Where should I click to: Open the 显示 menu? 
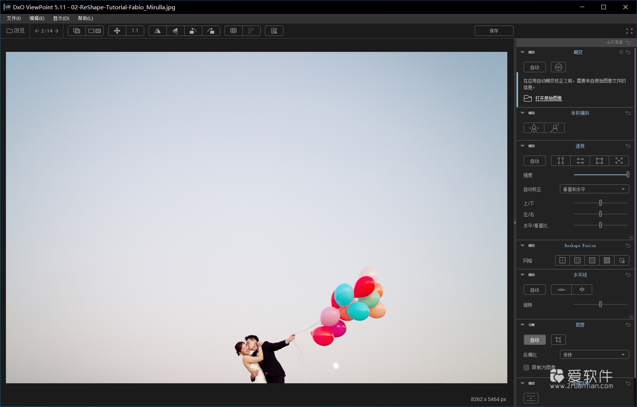[x=61, y=18]
